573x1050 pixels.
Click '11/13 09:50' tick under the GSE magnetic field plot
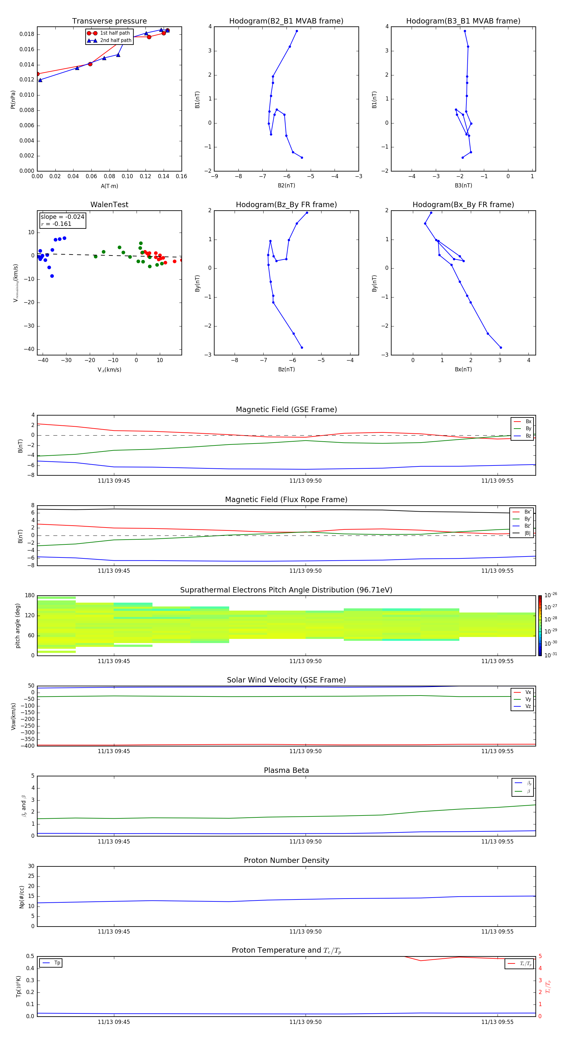click(306, 481)
